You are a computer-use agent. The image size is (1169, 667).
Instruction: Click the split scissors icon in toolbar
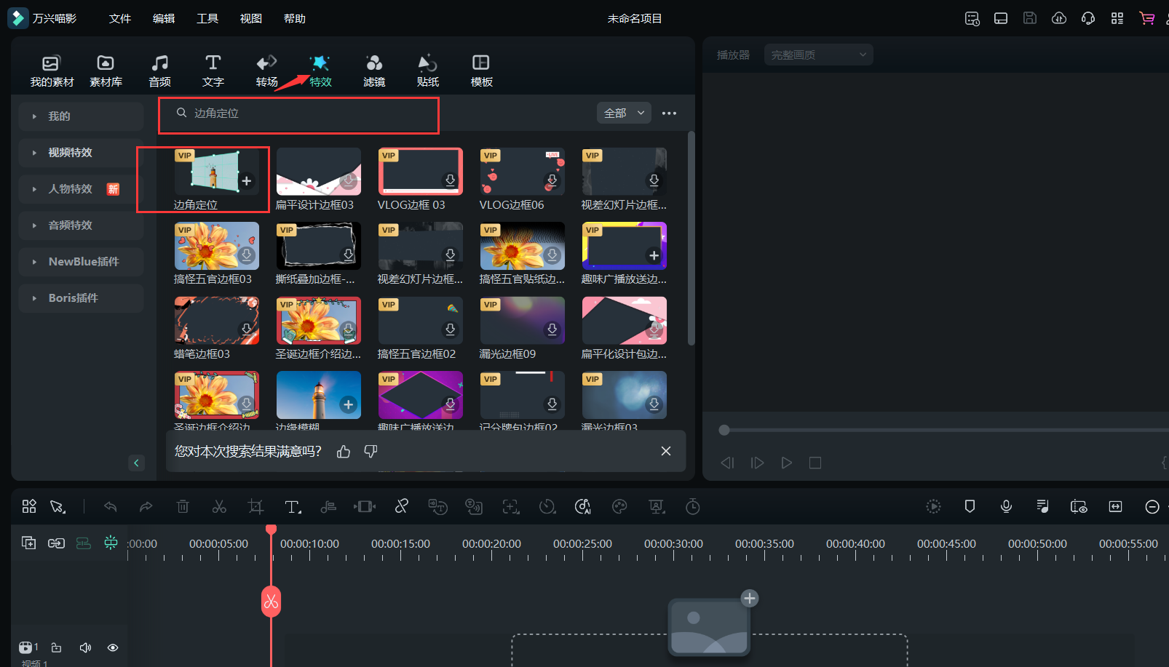point(219,507)
